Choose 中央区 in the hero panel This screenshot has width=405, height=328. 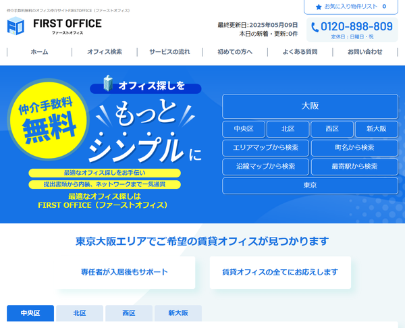244,129
